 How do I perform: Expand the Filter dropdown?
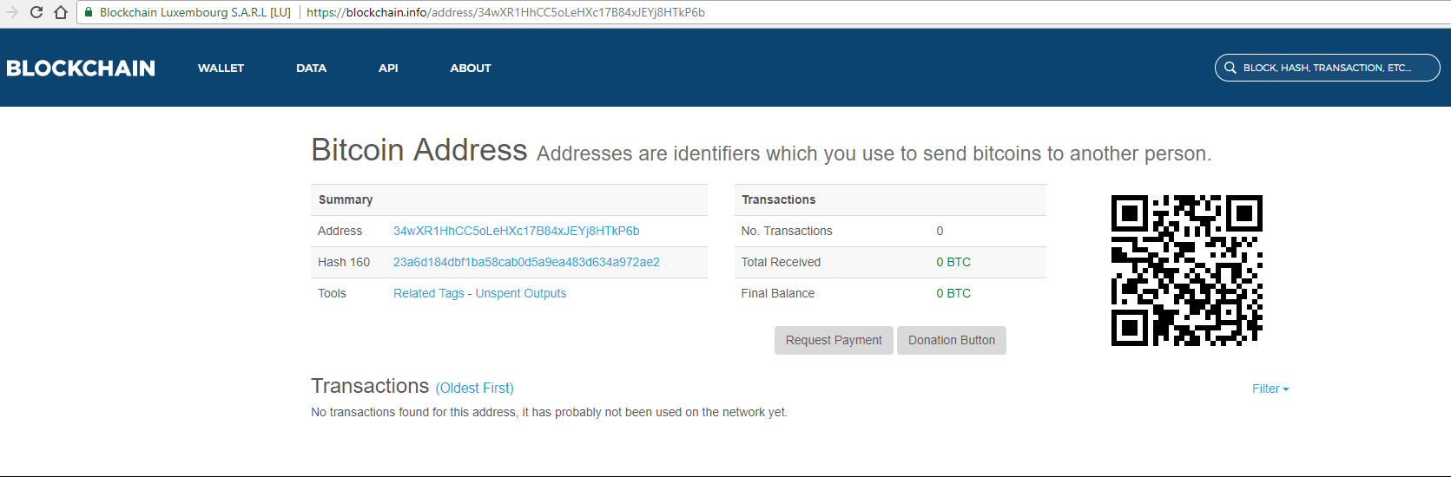pyautogui.click(x=1270, y=389)
